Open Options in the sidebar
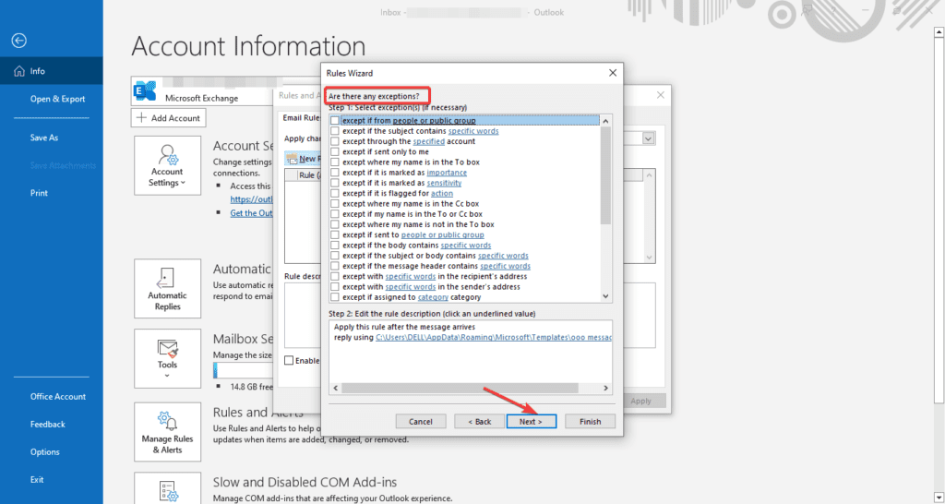 point(45,452)
